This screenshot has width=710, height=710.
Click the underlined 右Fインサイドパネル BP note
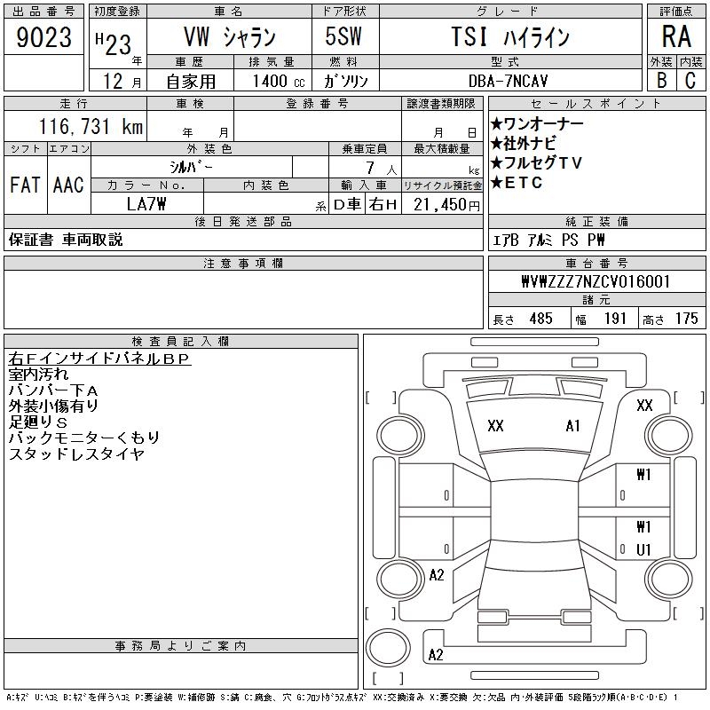coord(99,359)
